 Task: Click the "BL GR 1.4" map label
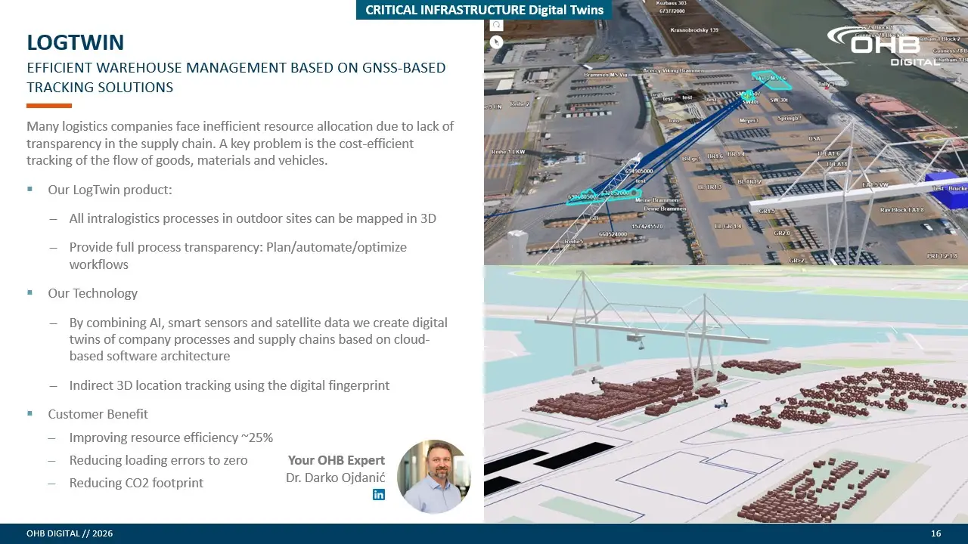[728, 226]
